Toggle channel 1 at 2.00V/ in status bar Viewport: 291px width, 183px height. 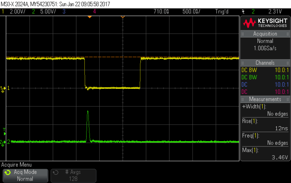[x=14, y=11]
